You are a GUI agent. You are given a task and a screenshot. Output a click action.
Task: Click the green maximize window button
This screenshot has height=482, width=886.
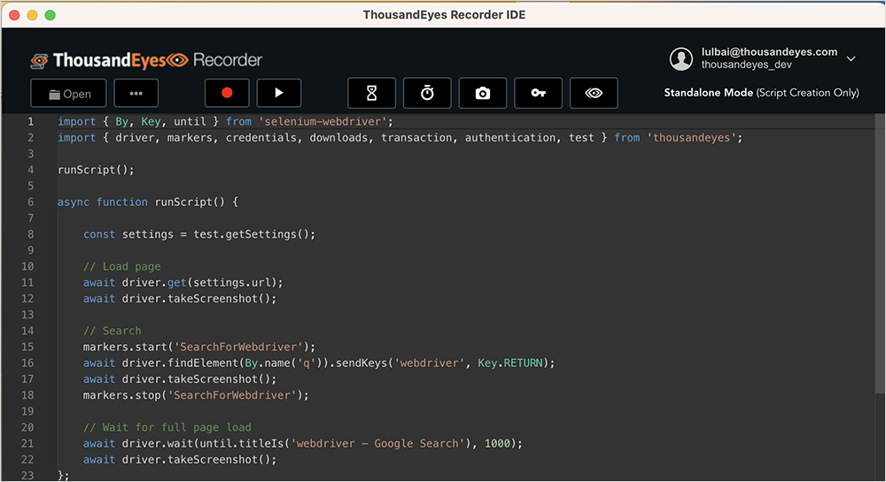[50, 15]
